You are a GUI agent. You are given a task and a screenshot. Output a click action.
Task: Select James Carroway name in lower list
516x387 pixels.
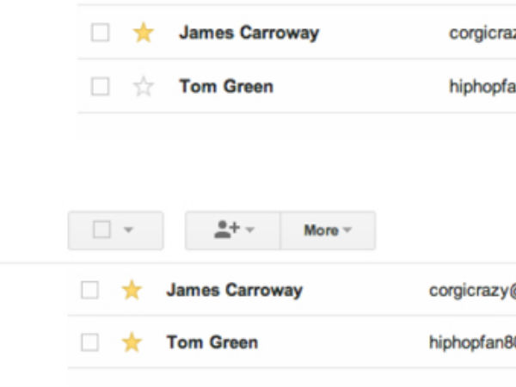[x=234, y=290]
